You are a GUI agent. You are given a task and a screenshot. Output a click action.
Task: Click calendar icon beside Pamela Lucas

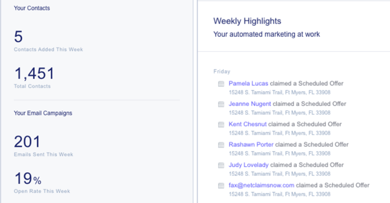tap(221, 84)
